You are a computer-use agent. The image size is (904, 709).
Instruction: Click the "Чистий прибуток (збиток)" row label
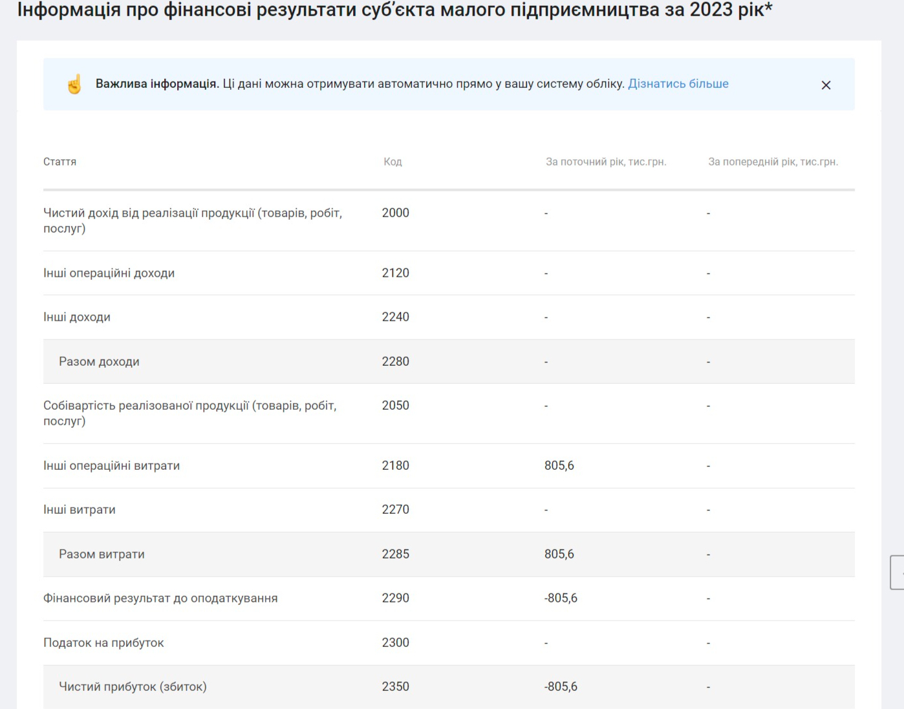pos(133,687)
